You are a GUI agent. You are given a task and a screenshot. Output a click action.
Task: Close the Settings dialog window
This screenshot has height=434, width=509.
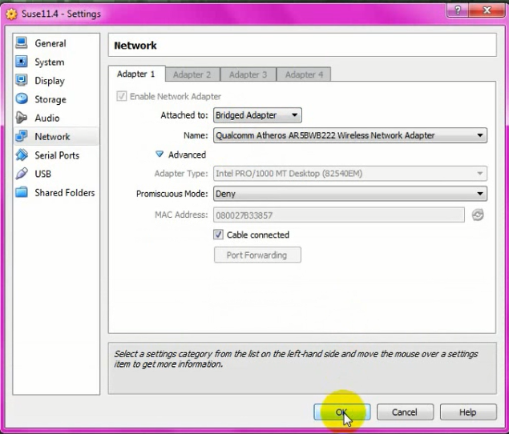pos(487,10)
